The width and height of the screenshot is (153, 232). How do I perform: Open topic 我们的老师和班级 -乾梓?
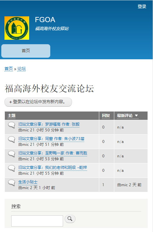click(52, 168)
